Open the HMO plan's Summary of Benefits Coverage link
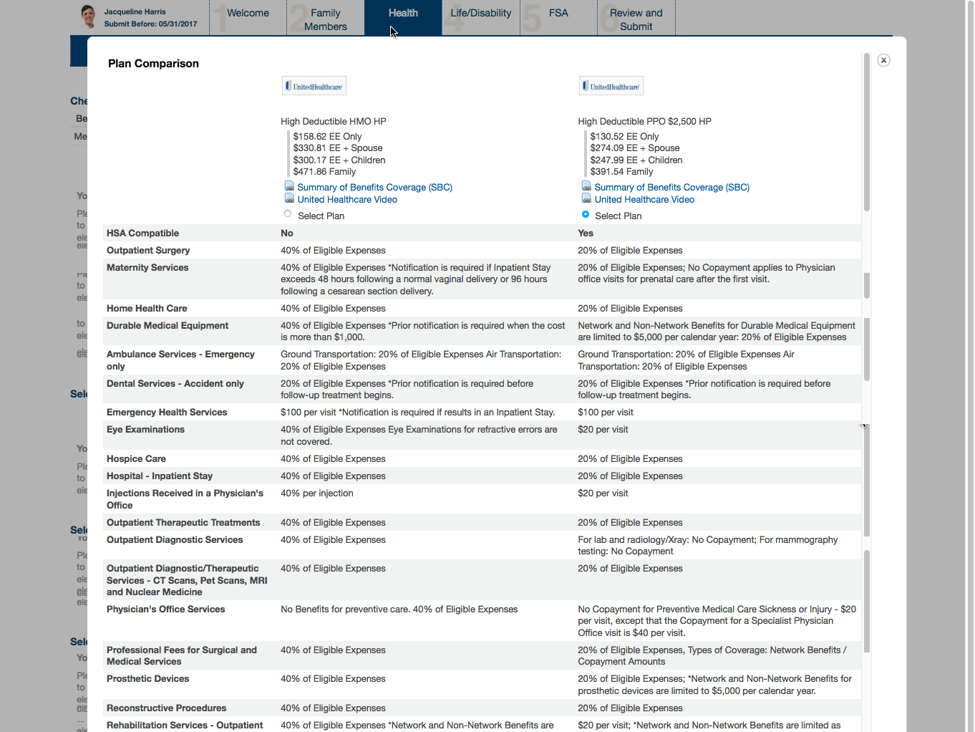 [375, 187]
